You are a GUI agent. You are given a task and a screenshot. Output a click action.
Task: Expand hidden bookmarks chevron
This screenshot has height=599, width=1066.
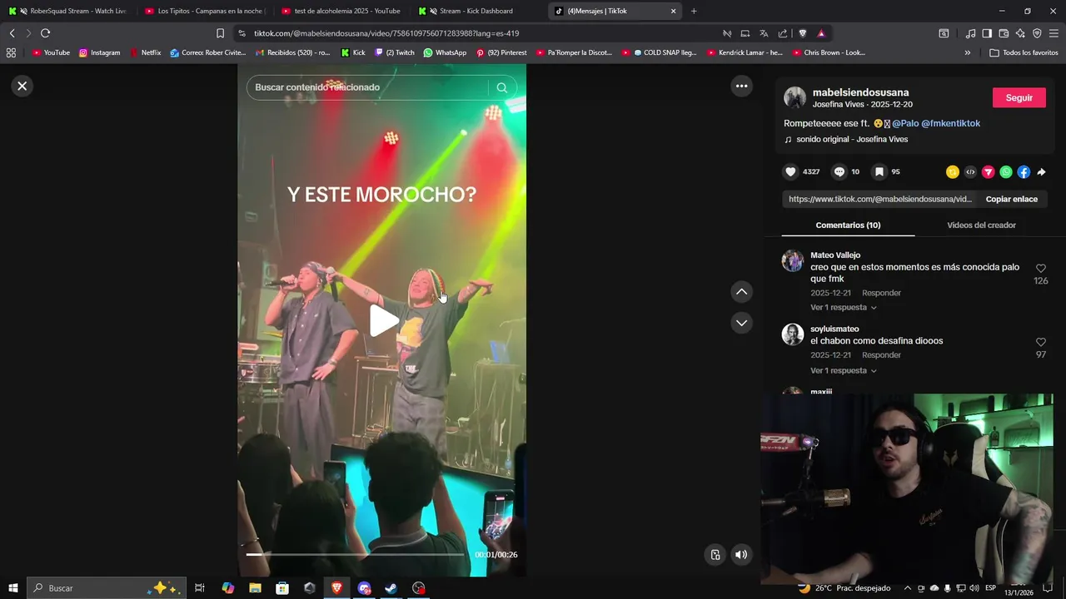tap(967, 52)
